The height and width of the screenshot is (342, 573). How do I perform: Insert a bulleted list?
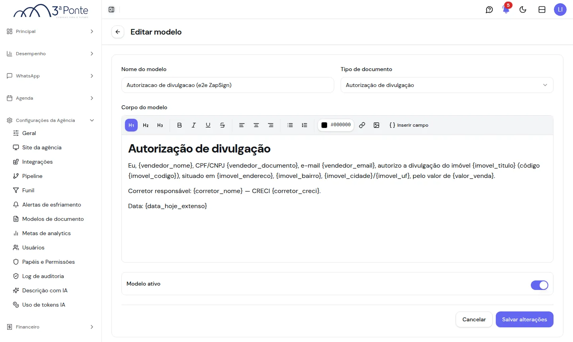coord(290,125)
